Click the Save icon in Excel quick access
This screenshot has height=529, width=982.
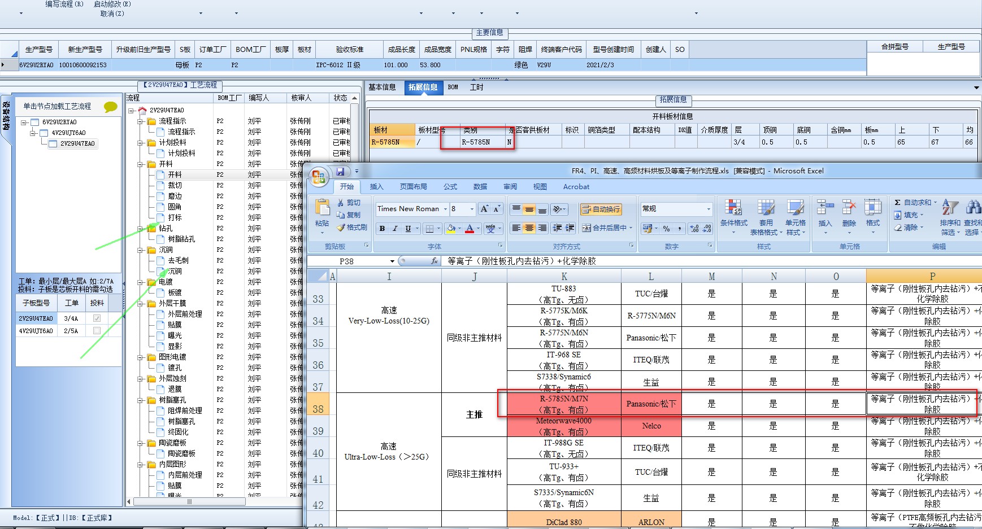point(340,171)
